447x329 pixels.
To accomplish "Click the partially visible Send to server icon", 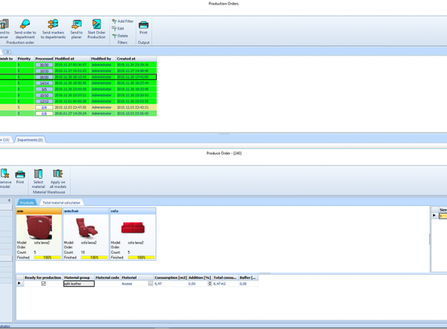I will [4, 24].
